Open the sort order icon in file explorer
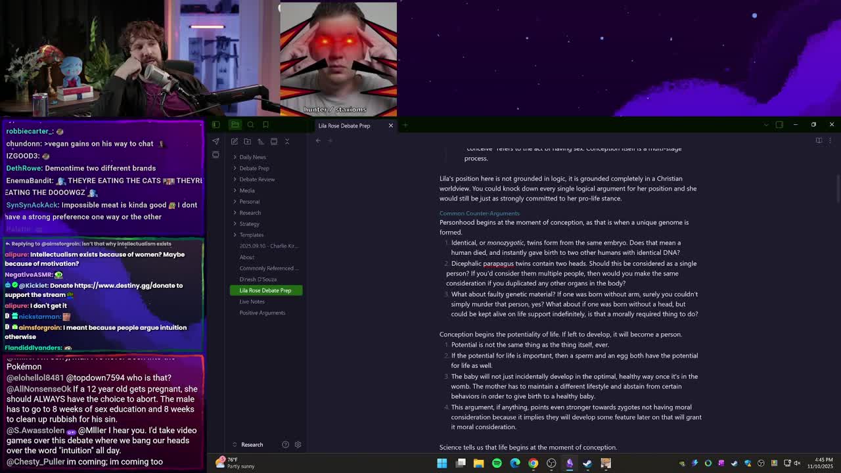 pyautogui.click(x=261, y=141)
